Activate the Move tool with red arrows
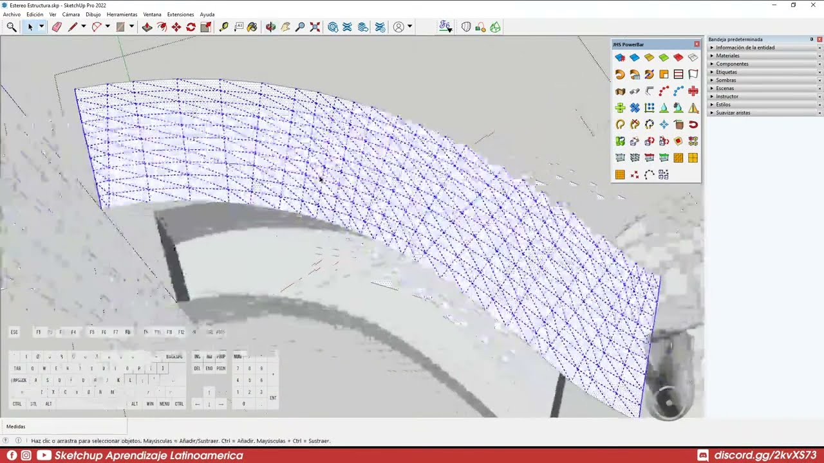Image resolution: width=824 pixels, height=463 pixels. [x=176, y=27]
